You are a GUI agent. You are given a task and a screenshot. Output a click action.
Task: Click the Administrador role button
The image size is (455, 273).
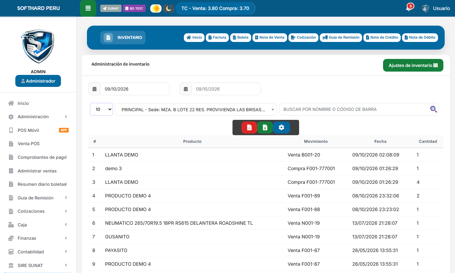(x=38, y=81)
